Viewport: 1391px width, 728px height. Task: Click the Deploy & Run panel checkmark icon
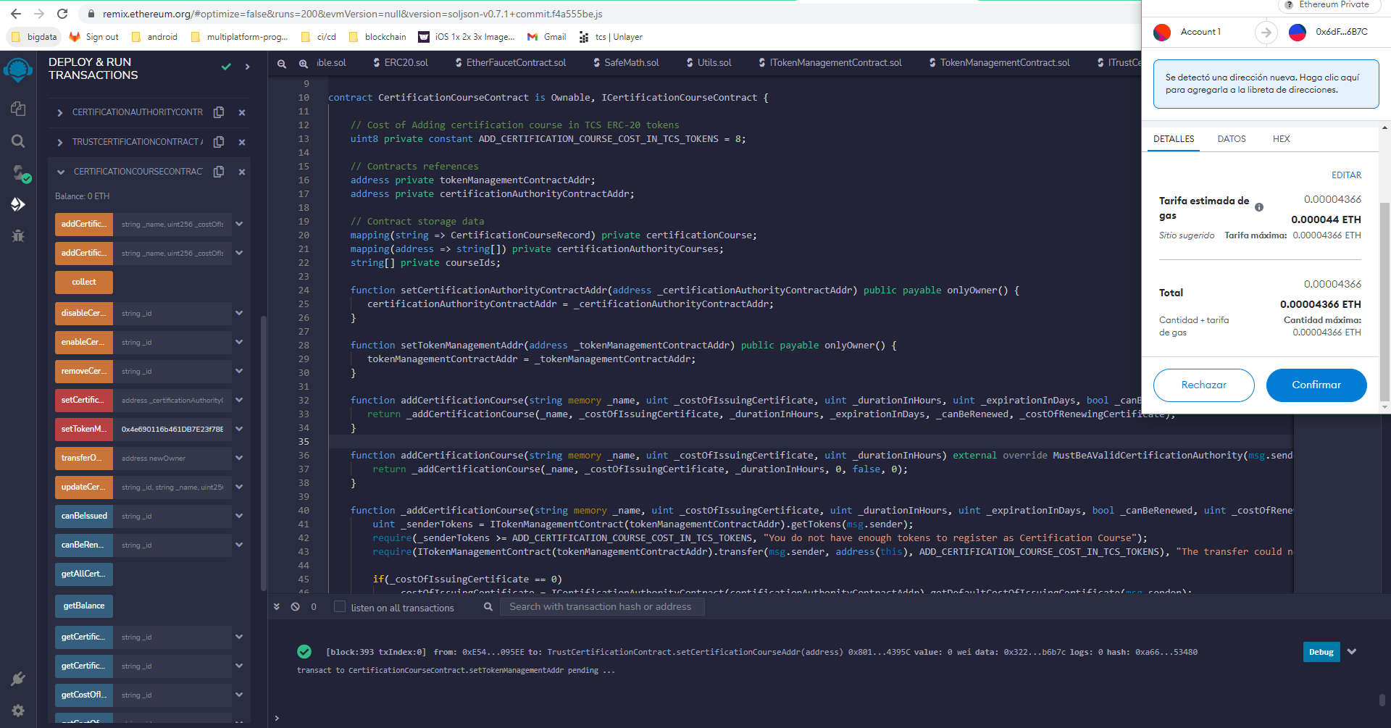[226, 67]
